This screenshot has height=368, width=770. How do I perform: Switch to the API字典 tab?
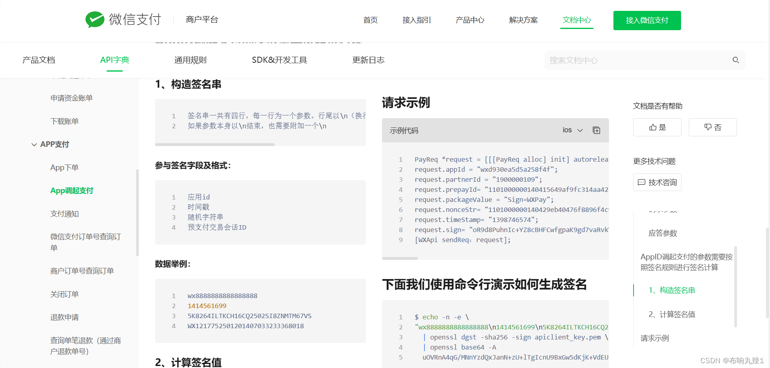[x=115, y=60]
